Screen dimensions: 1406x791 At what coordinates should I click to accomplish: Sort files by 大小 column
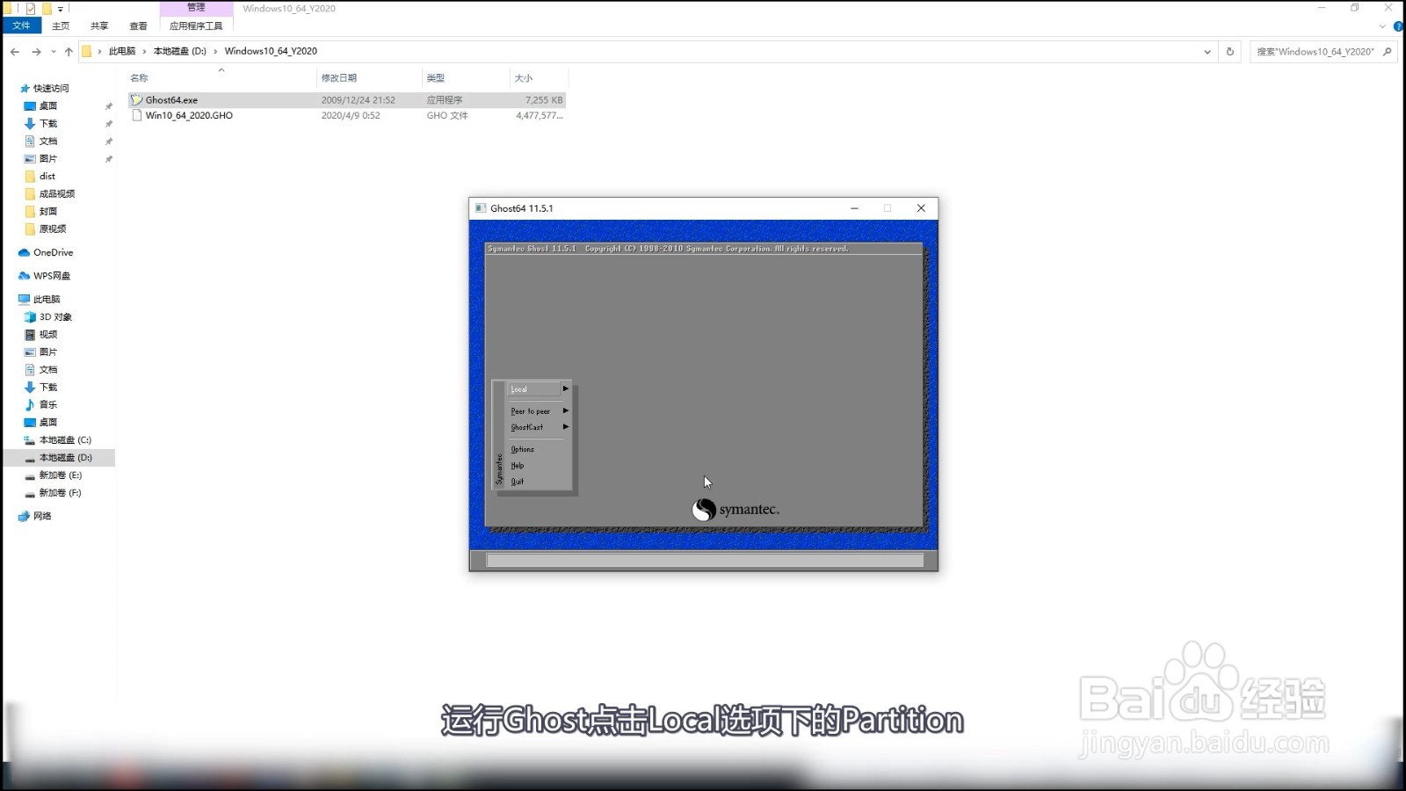click(x=524, y=78)
